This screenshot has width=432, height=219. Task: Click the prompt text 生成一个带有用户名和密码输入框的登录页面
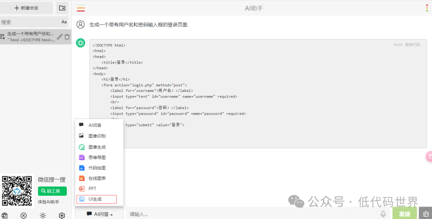[x=138, y=25]
